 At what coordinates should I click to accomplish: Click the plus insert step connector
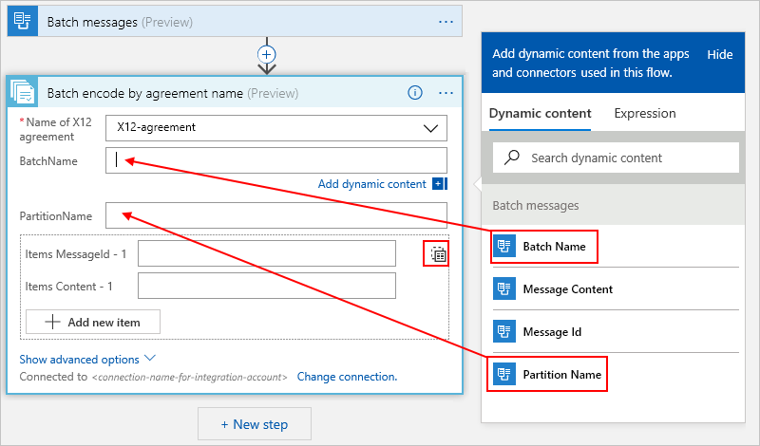267,53
